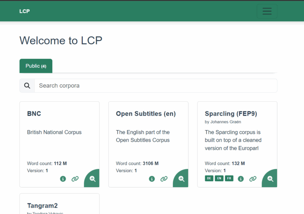304x214 pixels.
Task: Click 'Word count: 112 M' text
Action: (47, 164)
